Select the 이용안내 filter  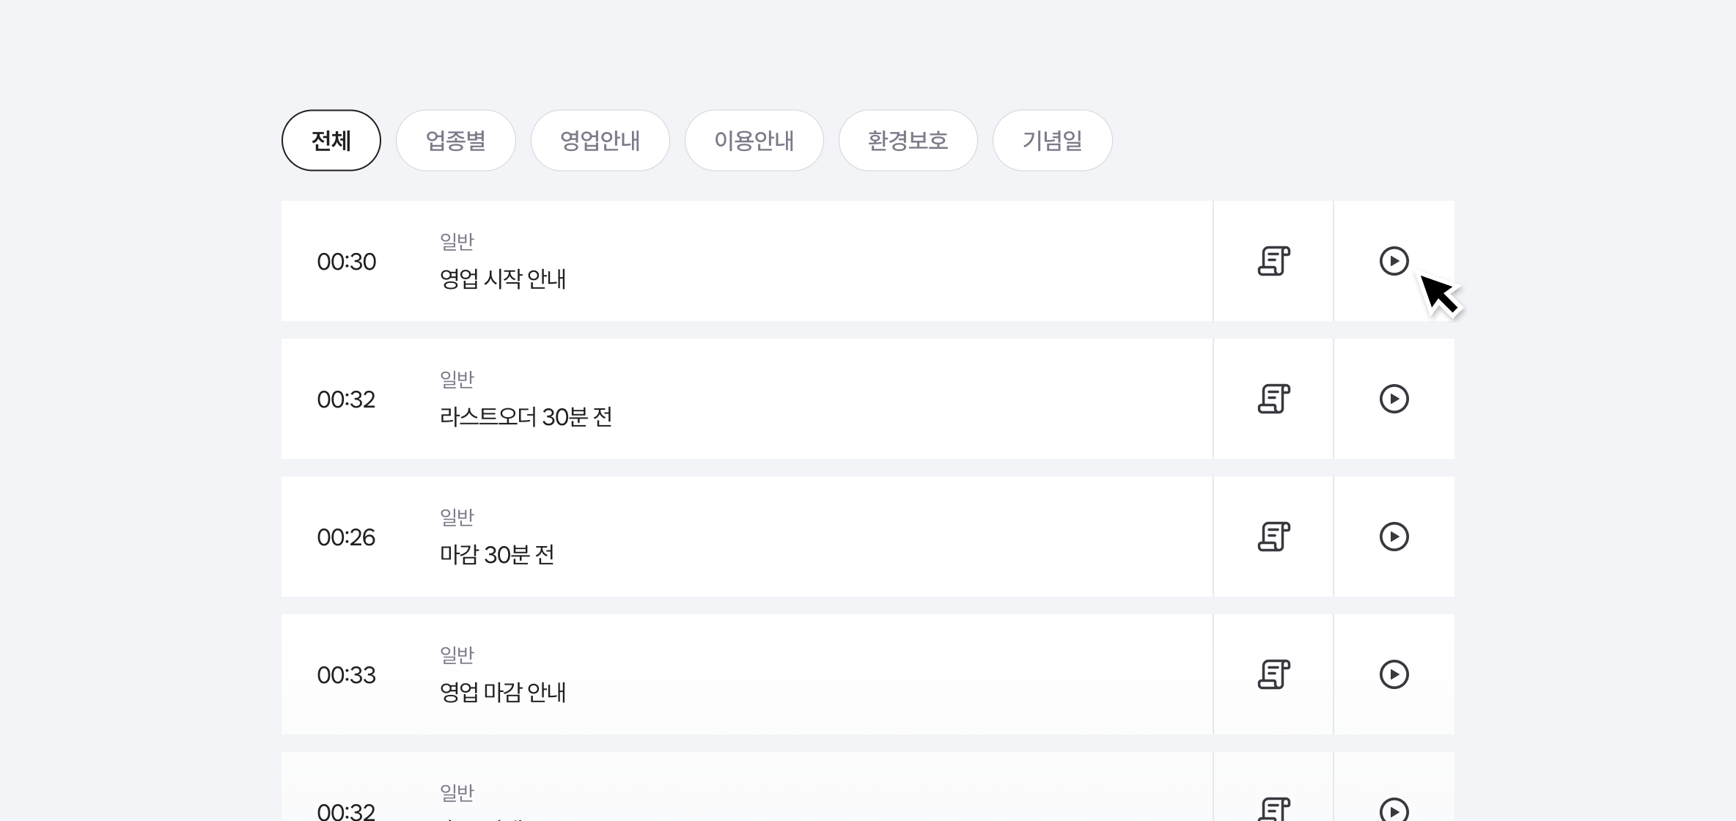pos(754,140)
